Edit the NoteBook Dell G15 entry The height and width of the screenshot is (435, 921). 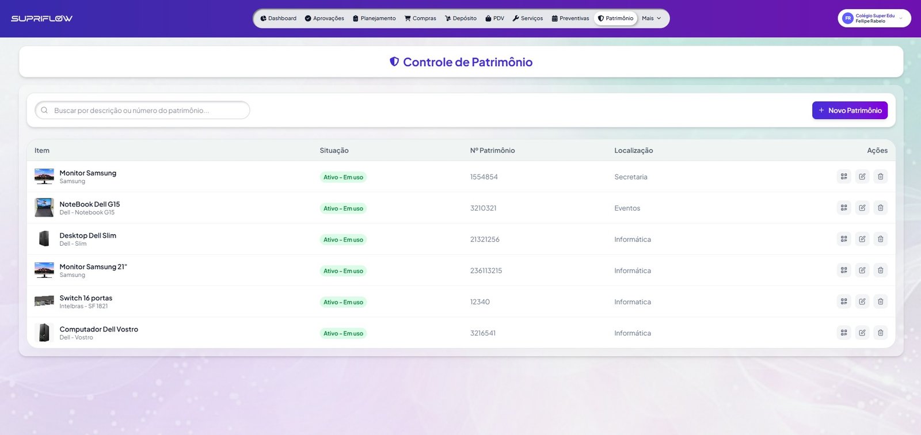pos(862,208)
